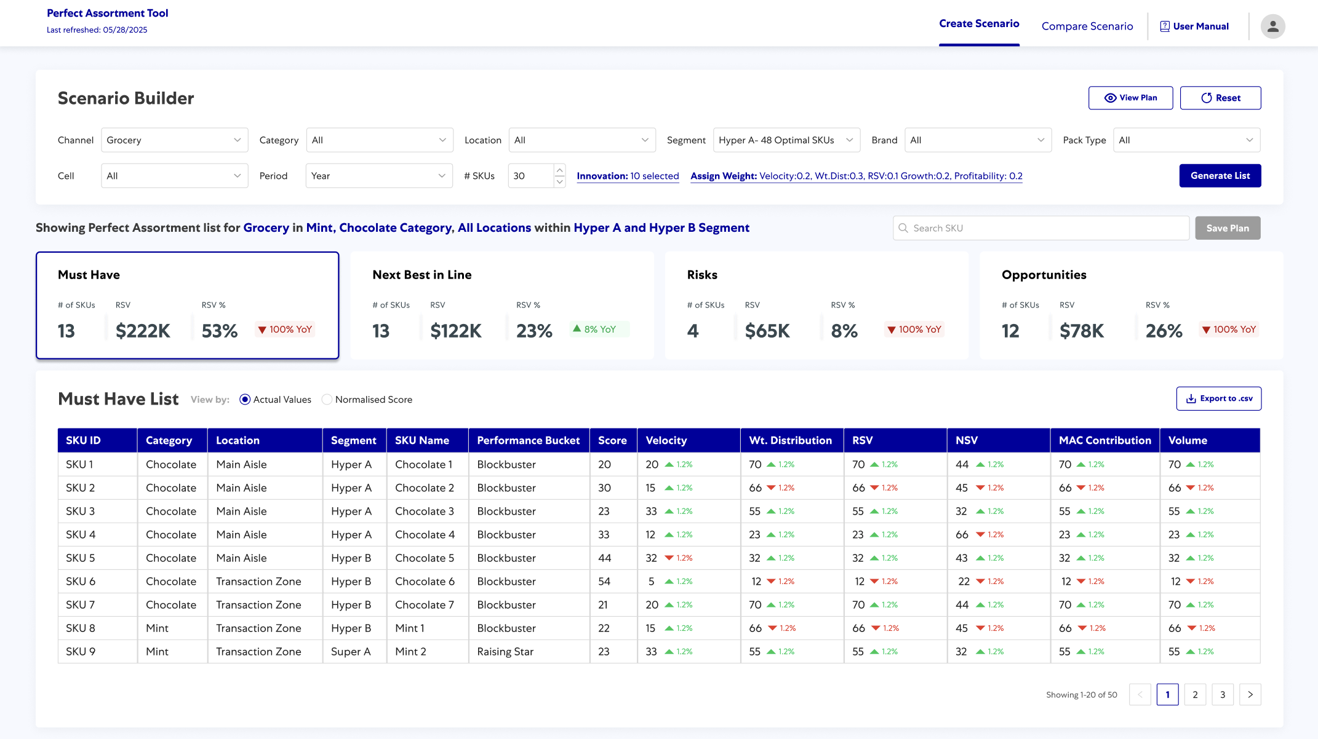Screen dimensions: 1318x739
Task: Open the User Manual link
Action: pyautogui.click(x=1194, y=26)
